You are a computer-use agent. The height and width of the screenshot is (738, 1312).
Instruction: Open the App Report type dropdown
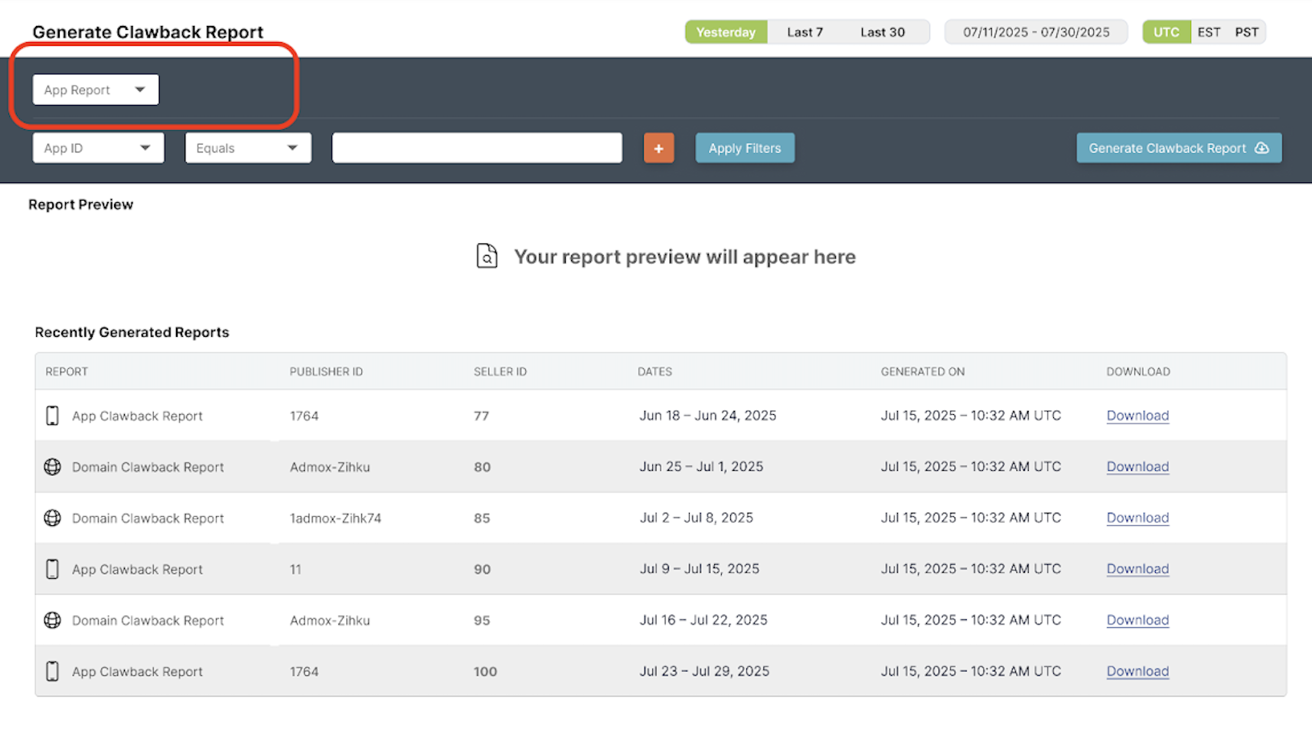coord(96,90)
